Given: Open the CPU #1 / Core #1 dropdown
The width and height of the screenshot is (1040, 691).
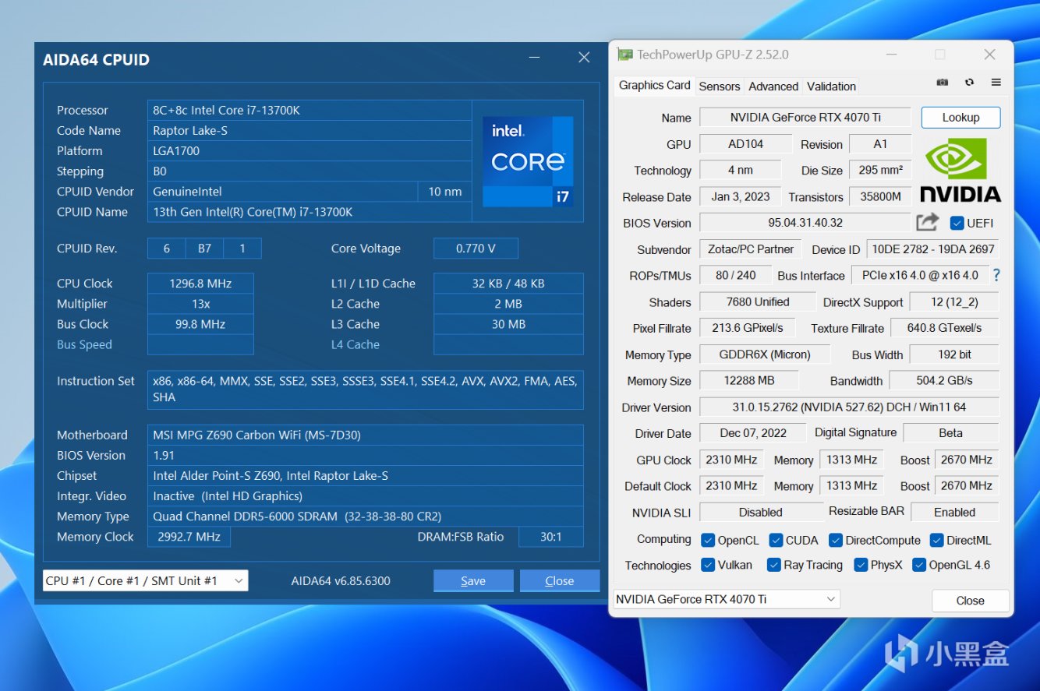Looking at the screenshot, I should pos(145,580).
